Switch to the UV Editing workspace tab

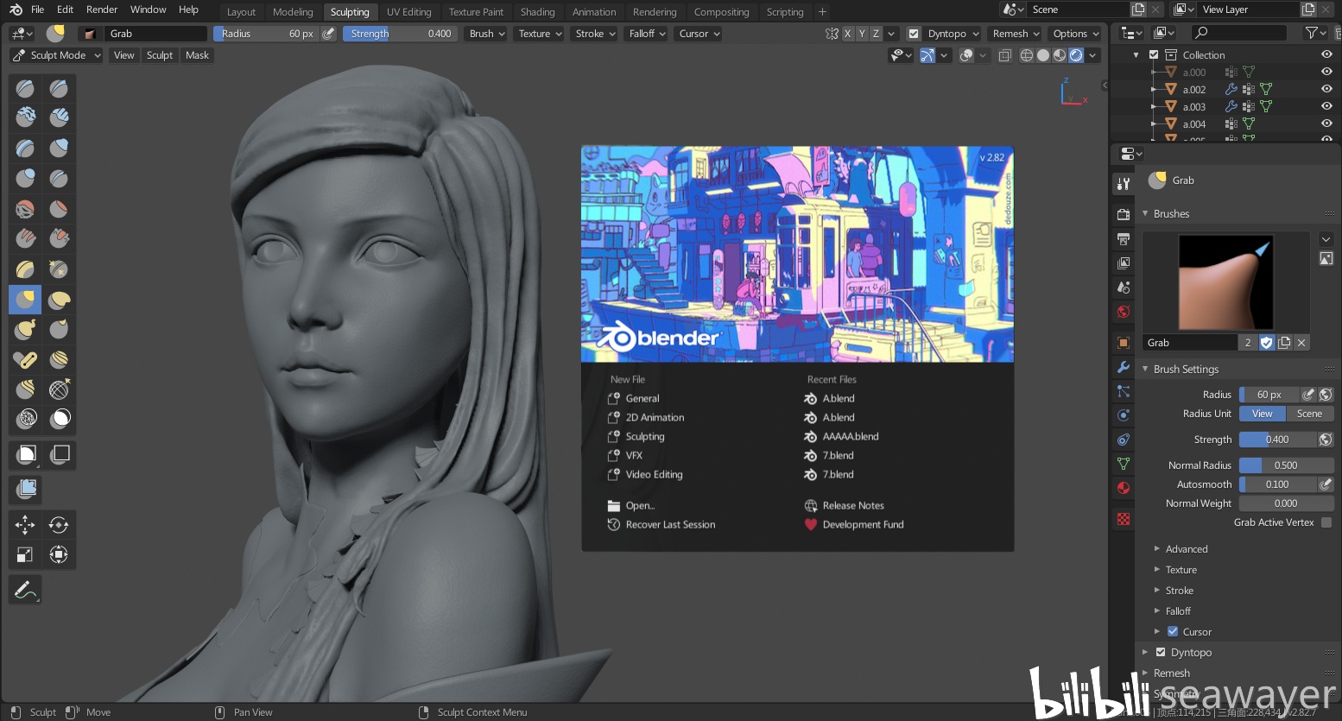point(408,12)
